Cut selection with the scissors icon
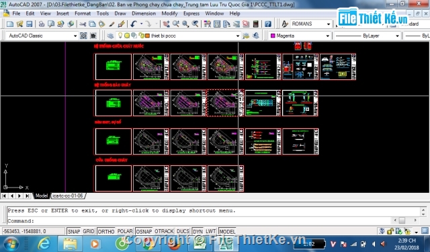This screenshot has width=430, height=252. 83,24
